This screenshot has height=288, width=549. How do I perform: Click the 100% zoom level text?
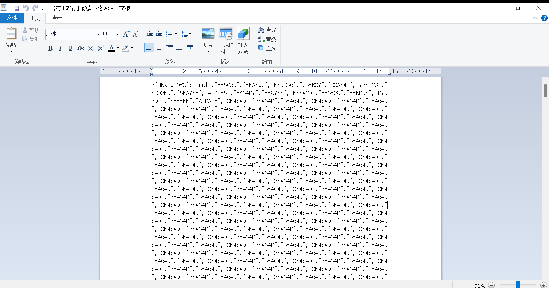pos(478,285)
